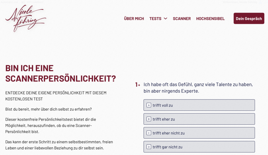268x155 pixels.
Task: Click the 'B' badge next to 'trifft eher zu'
Action: [x=148, y=119]
